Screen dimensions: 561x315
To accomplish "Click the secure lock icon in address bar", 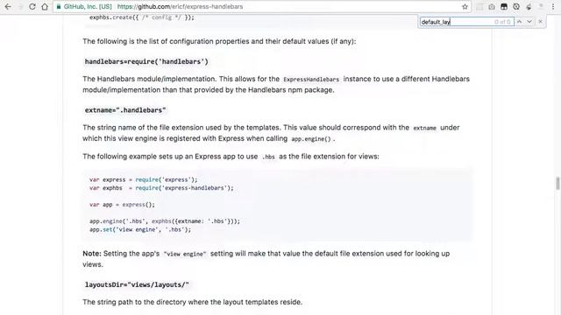I will [x=59, y=7].
